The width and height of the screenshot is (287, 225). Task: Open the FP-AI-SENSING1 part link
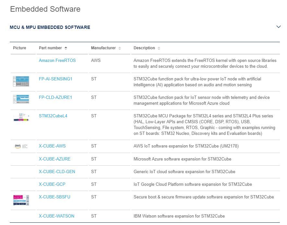(55, 79)
